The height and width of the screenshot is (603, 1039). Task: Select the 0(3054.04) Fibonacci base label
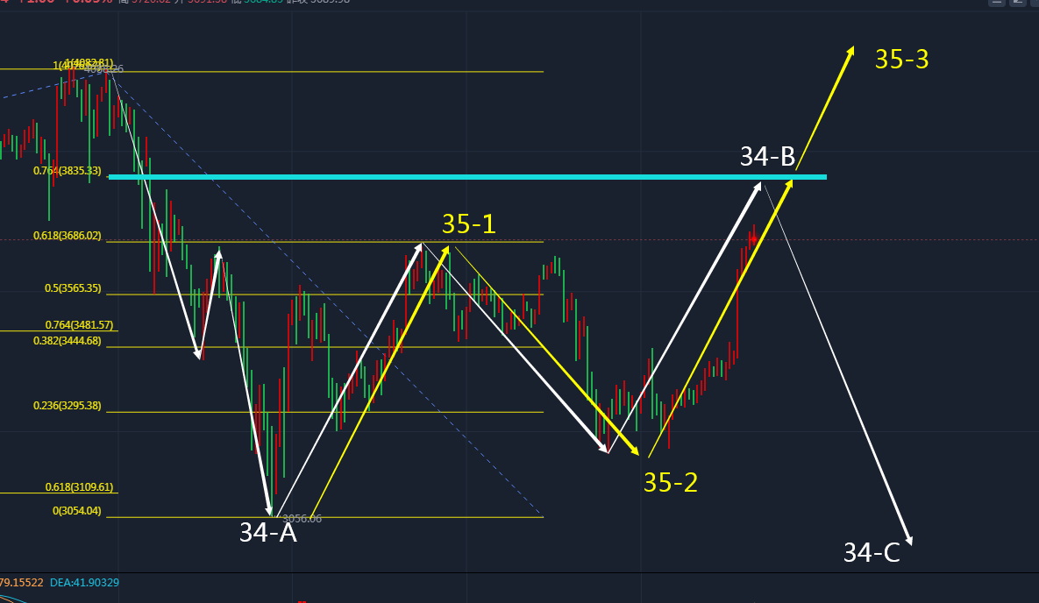tap(76, 511)
